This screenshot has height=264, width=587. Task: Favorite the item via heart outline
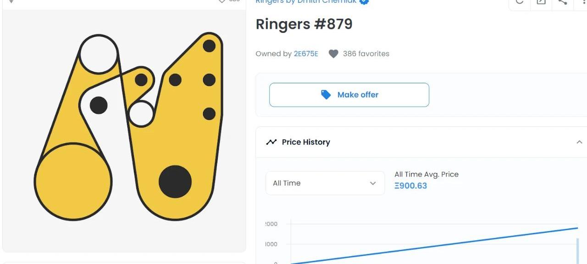(222, 1)
